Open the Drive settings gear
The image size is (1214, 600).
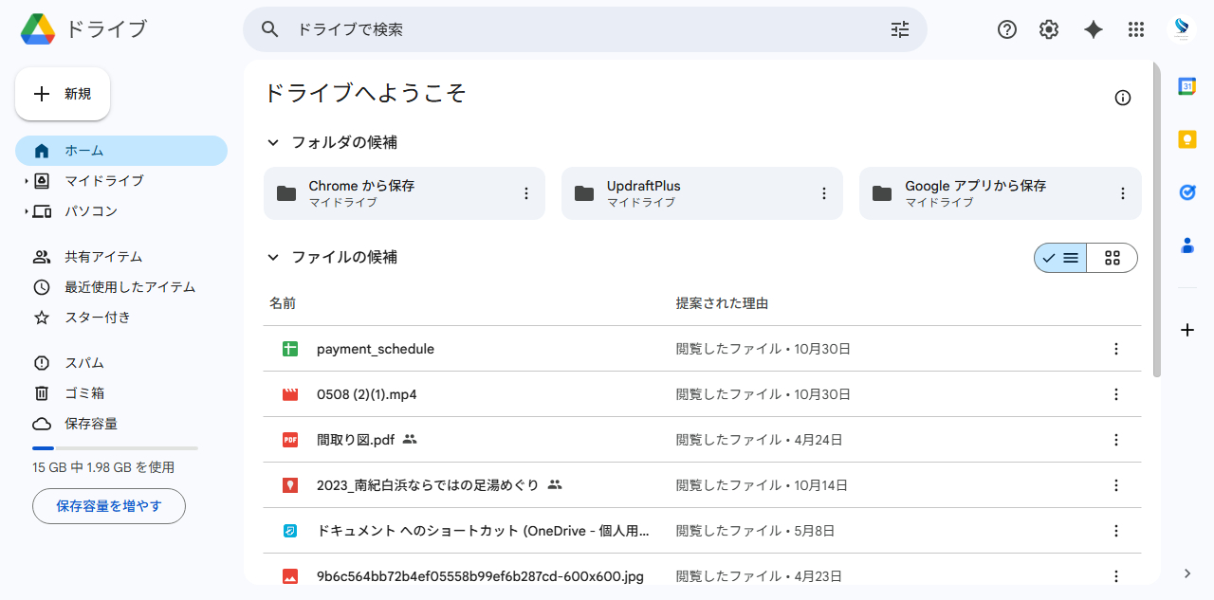[x=1048, y=29]
